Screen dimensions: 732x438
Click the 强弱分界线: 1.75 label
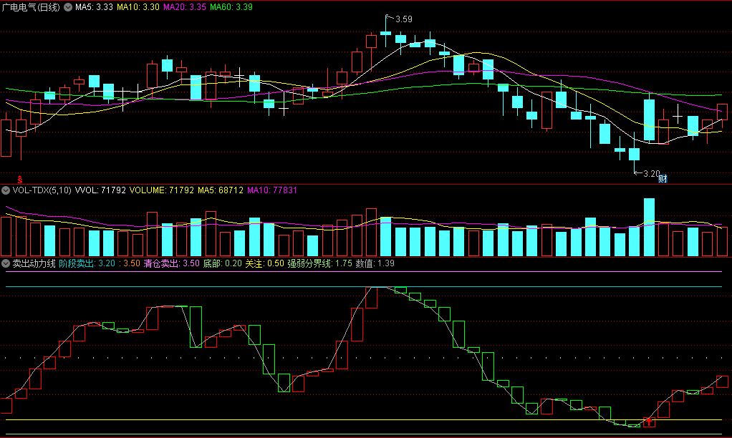319,263
